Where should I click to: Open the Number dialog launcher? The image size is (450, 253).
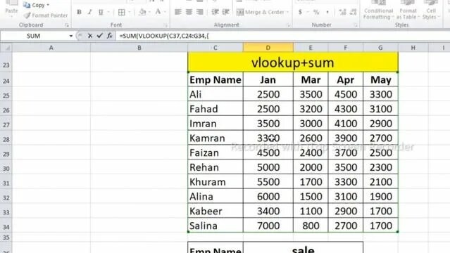(356, 25)
